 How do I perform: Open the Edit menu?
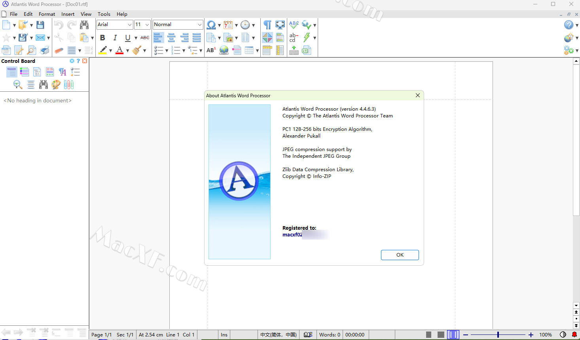coord(28,14)
